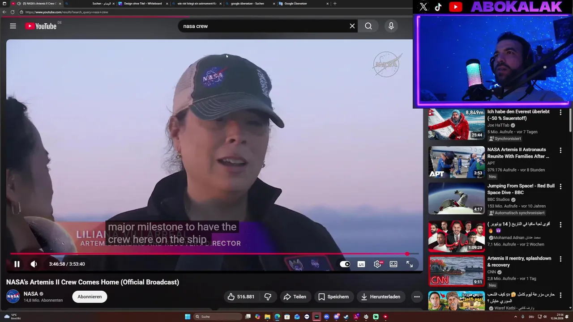Open a new browser tab
Screen dimensions: 573x322
click(335, 4)
